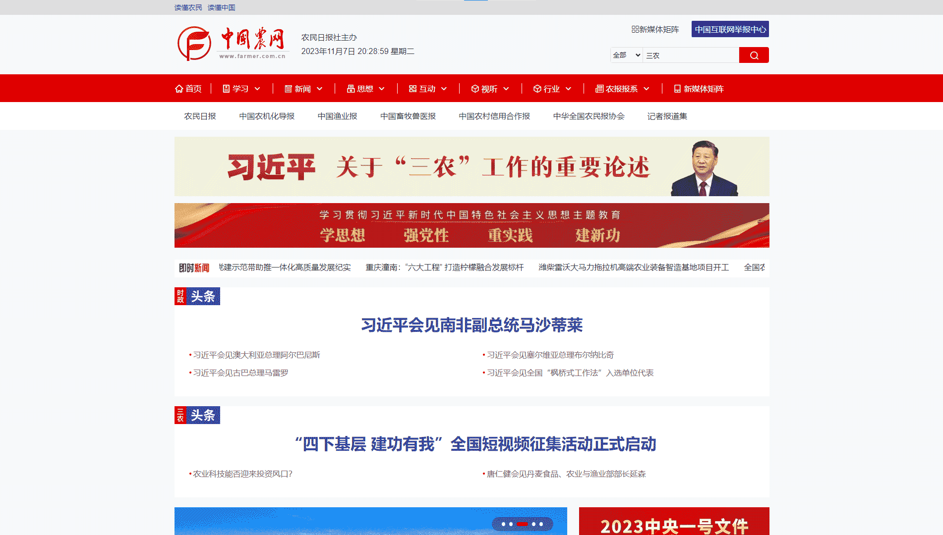Expand the 行业 menu chevron
The width and height of the screenshot is (943, 535).
[x=569, y=89]
